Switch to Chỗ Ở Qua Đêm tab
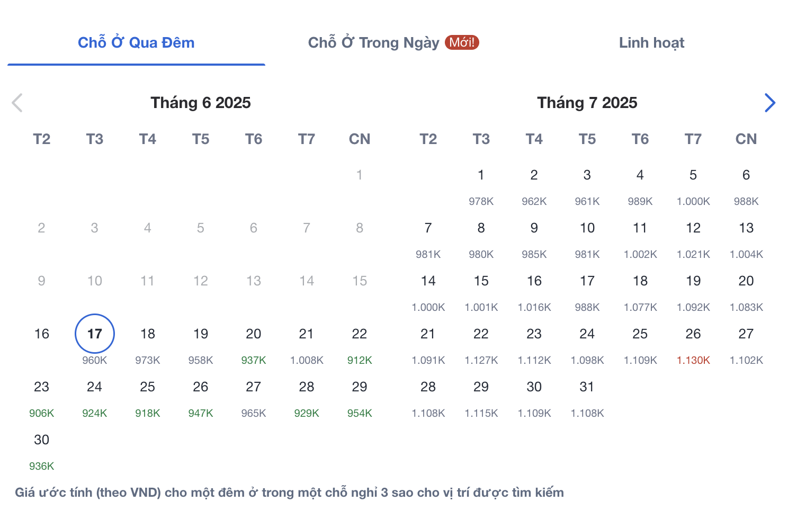Viewport: 788px width, 519px height. [x=136, y=43]
